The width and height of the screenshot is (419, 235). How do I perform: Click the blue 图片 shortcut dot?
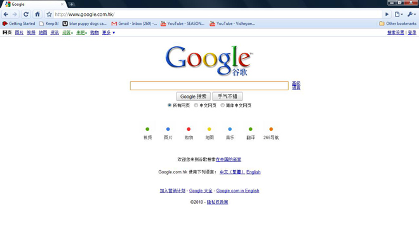pos(168,129)
